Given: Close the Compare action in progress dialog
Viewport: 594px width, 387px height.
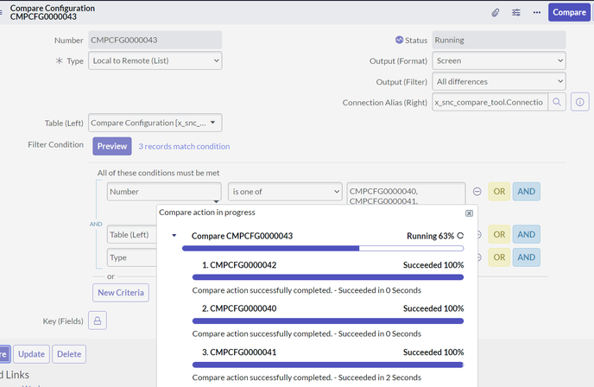Looking at the screenshot, I should click(469, 213).
